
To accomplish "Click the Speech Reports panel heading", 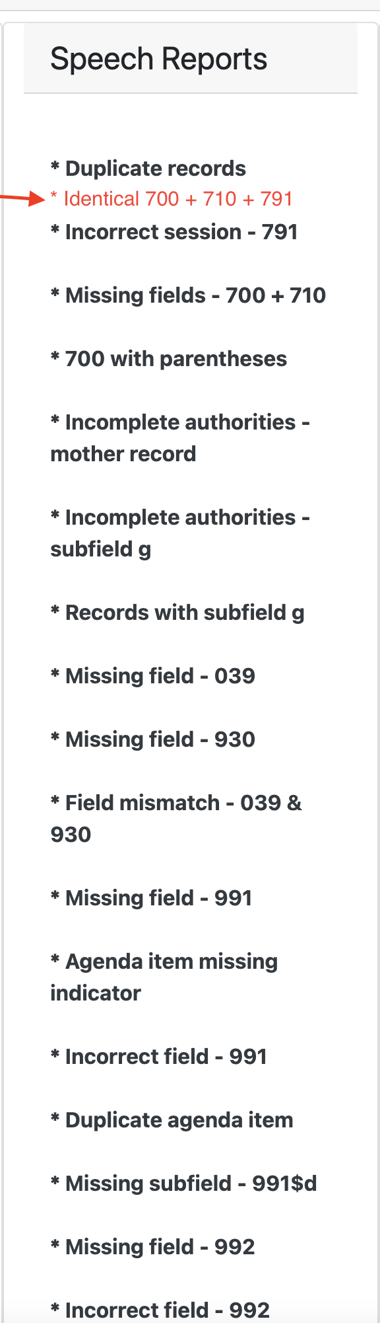I will click(x=160, y=58).
